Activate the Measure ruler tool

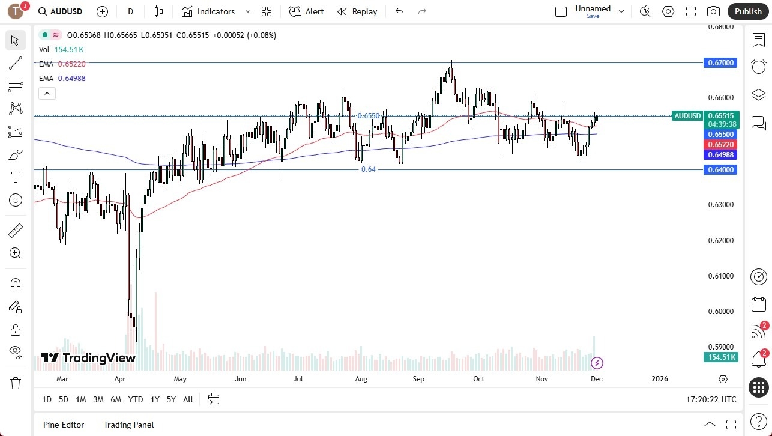(15, 230)
